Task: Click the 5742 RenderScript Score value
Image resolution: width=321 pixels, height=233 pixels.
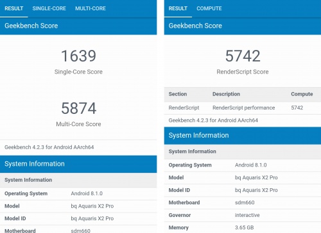Action: pos(243,56)
